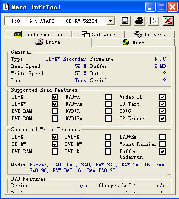Toggle CD-RW read feature checkbox
Screen dimensions: 179x199
55,104
